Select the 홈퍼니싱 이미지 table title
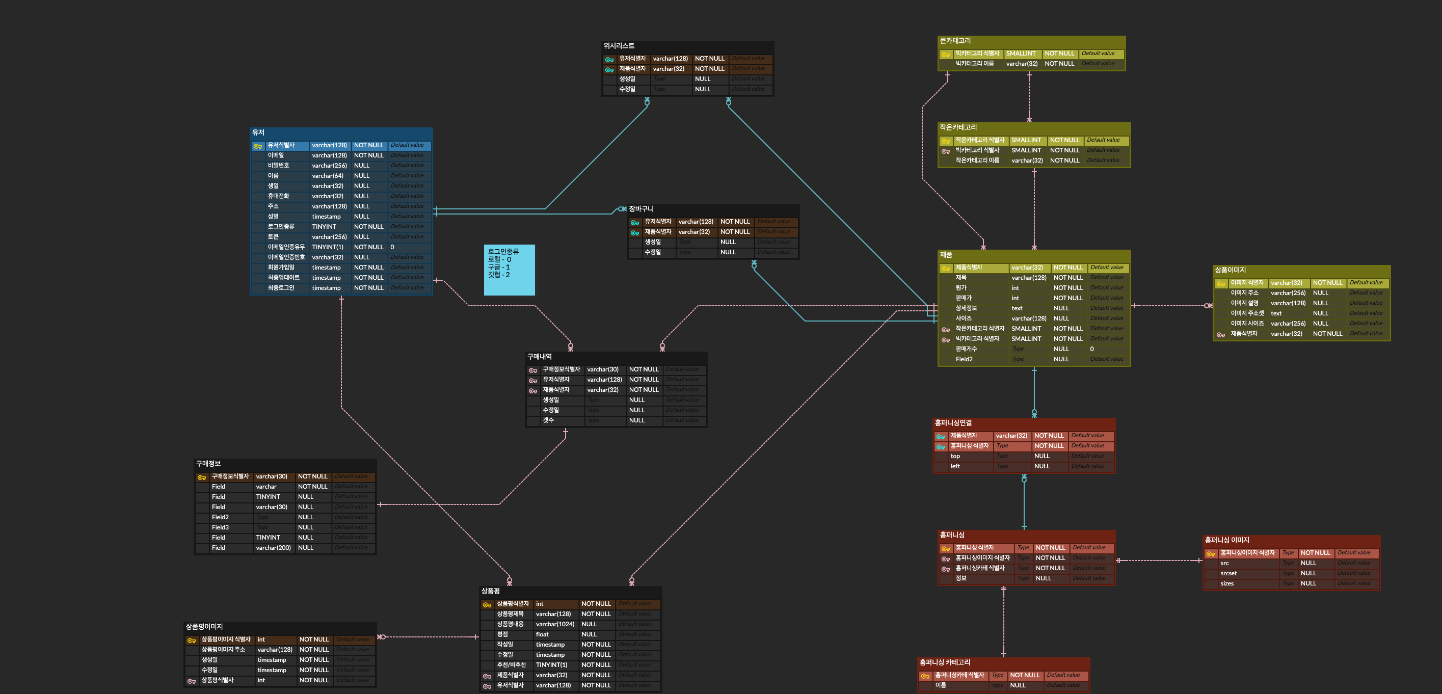The width and height of the screenshot is (1442, 694). pyautogui.click(x=1227, y=540)
